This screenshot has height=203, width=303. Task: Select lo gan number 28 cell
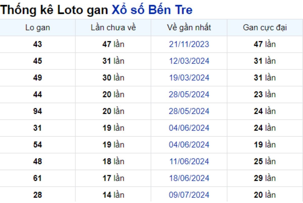pyautogui.click(x=38, y=195)
